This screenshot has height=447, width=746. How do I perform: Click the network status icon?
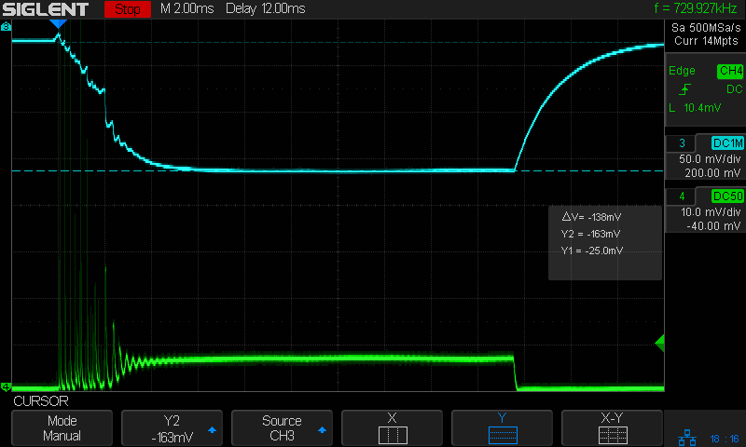(685, 437)
